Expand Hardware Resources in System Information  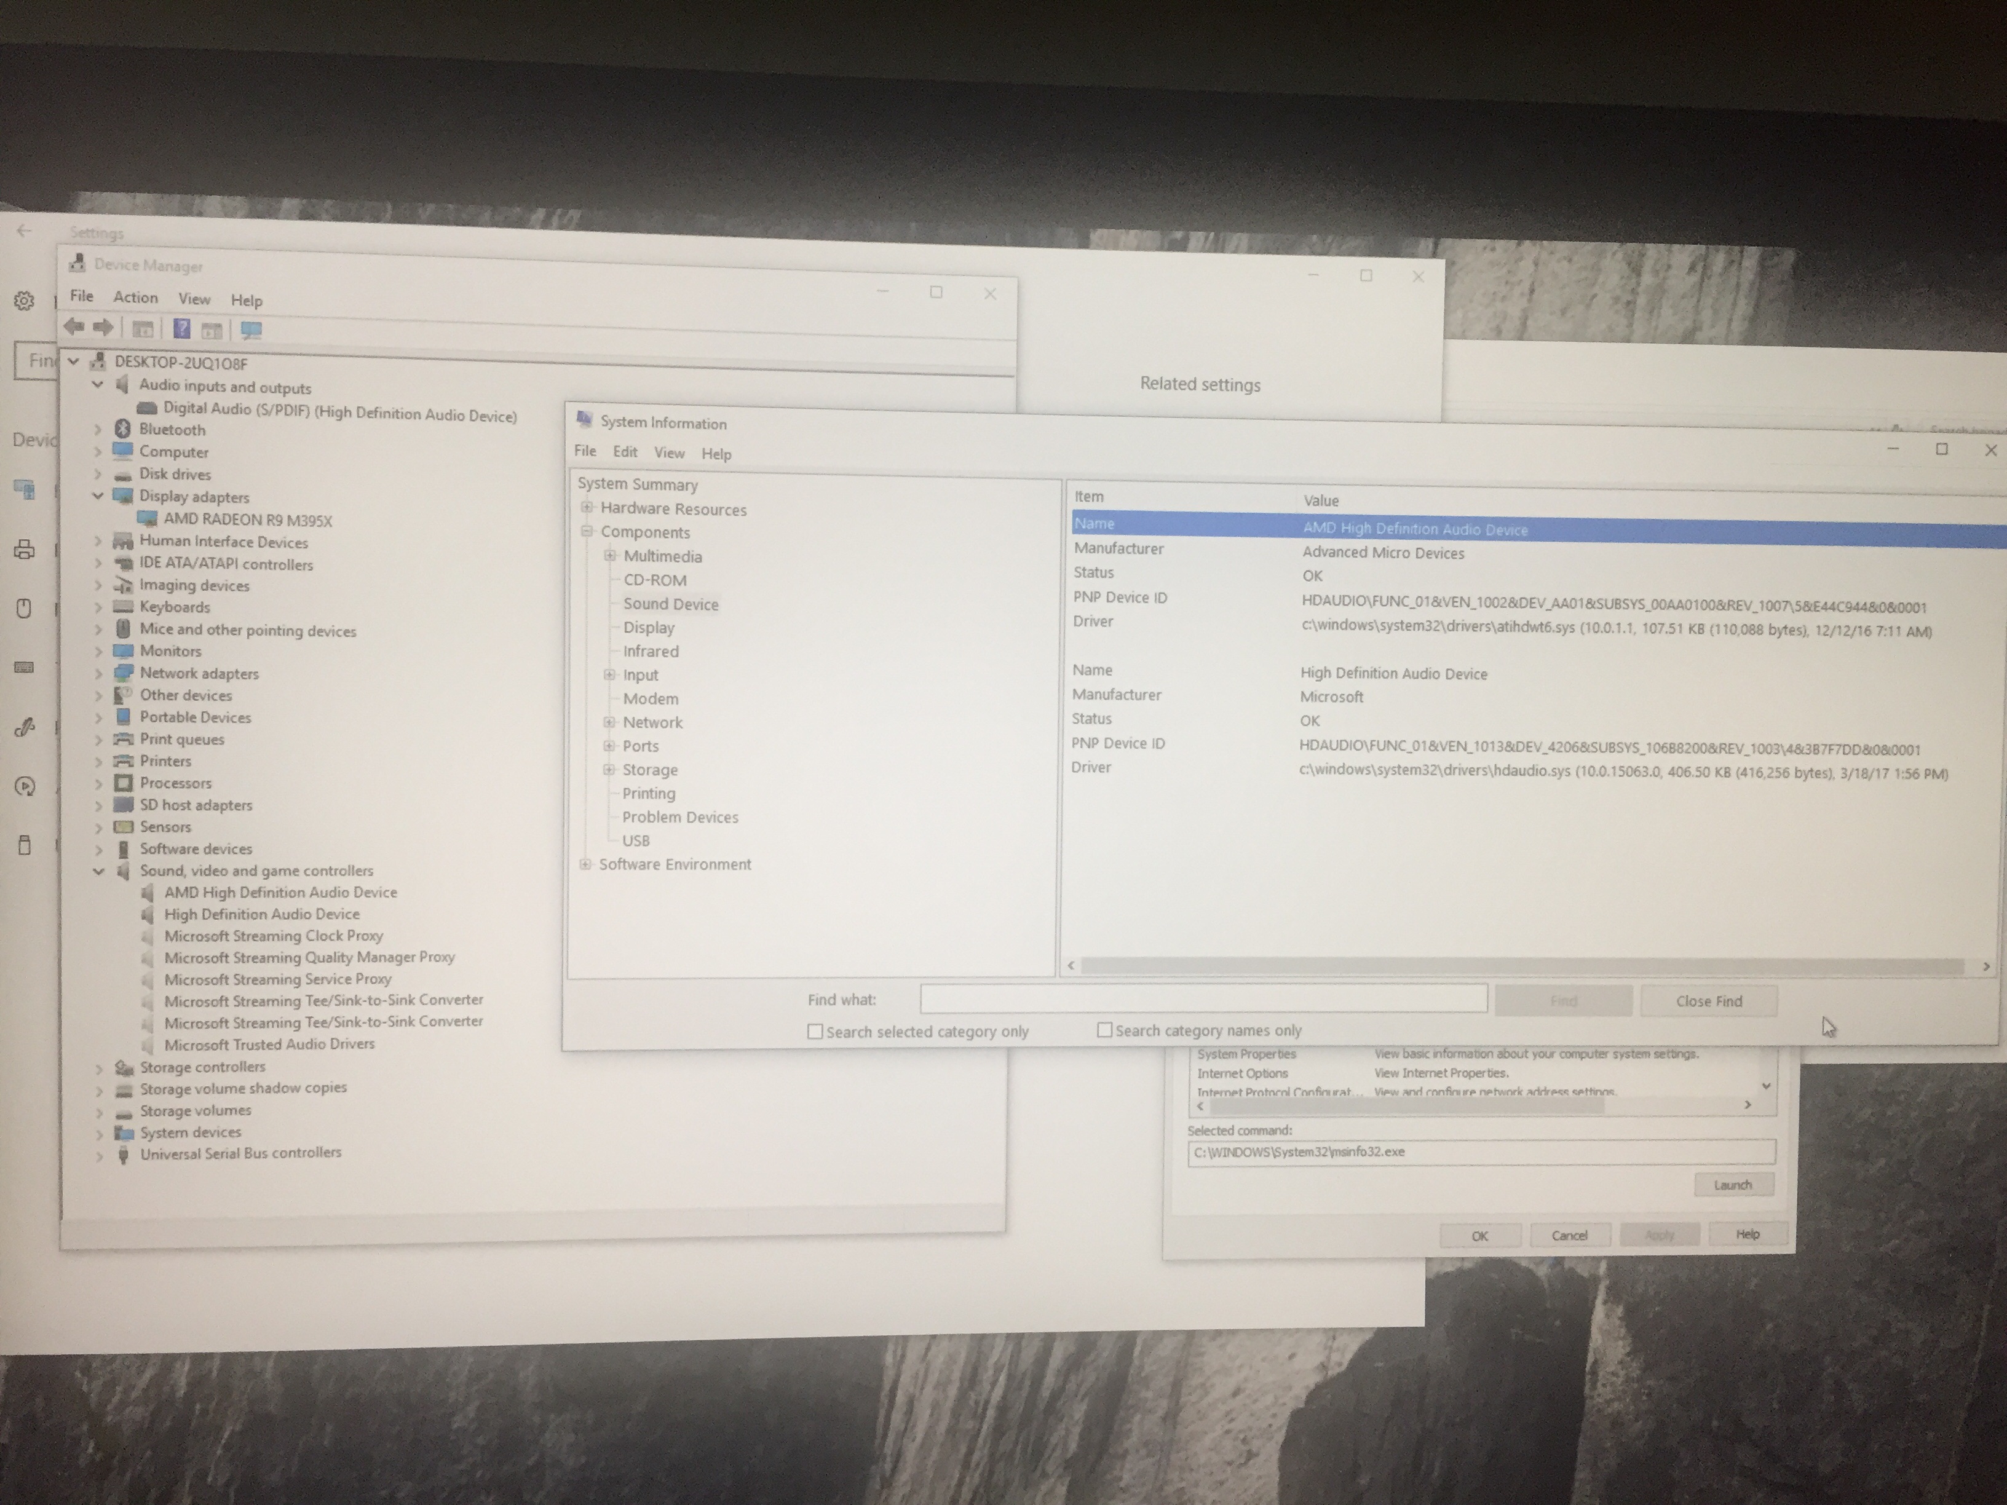pyautogui.click(x=587, y=508)
